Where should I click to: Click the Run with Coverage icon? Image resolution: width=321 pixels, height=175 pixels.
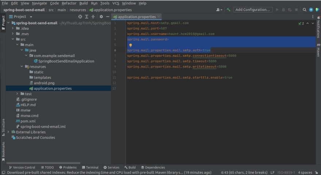point(290,9)
